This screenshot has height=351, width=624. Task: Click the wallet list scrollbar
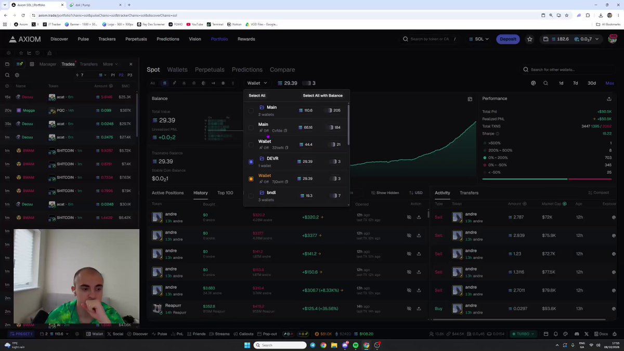pyautogui.click(x=348, y=125)
